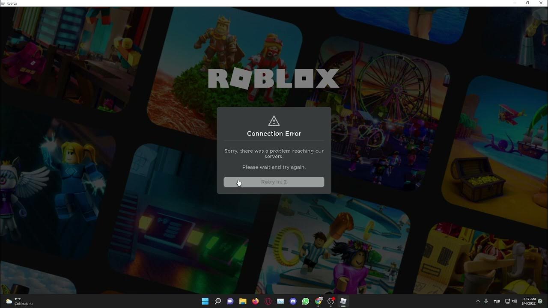
Task: Minimize the Roblox window
Action: (x=515, y=3)
